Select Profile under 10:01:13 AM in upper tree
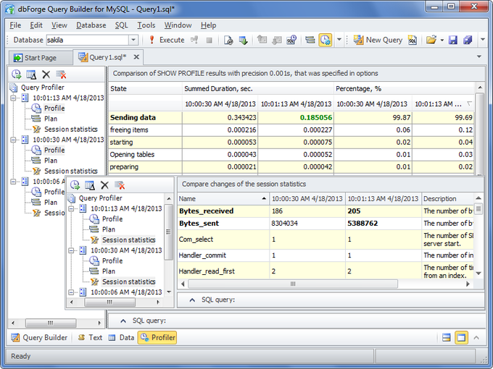This screenshot has height=369, width=493. 54,109
